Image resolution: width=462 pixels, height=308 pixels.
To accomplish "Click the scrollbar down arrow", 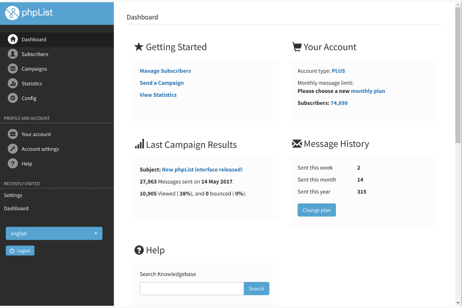I will pyautogui.click(x=458, y=303).
